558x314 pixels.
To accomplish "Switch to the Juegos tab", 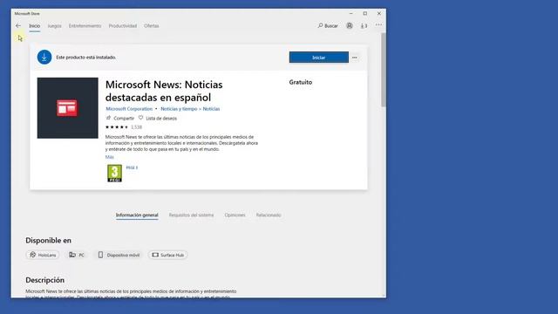I will coord(54,26).
